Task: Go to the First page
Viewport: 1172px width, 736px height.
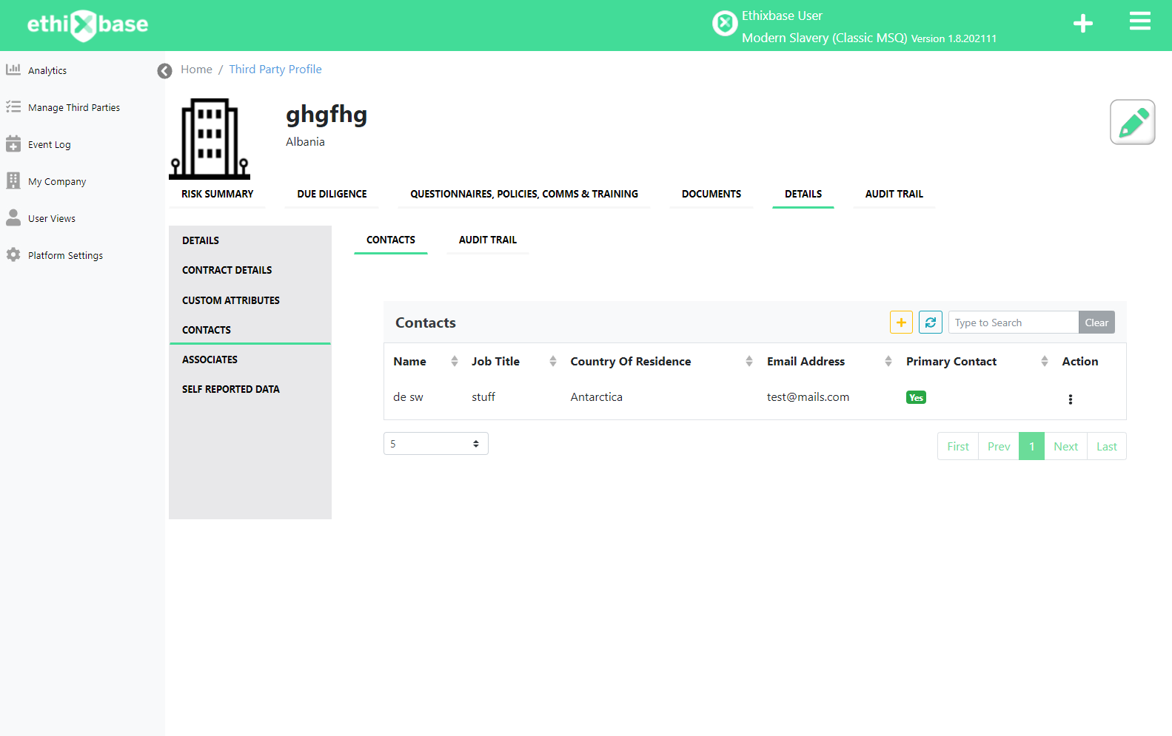Action: point(958,446)
